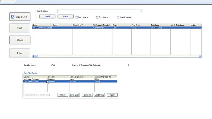Open the Insert prospect button

point(20,28)
